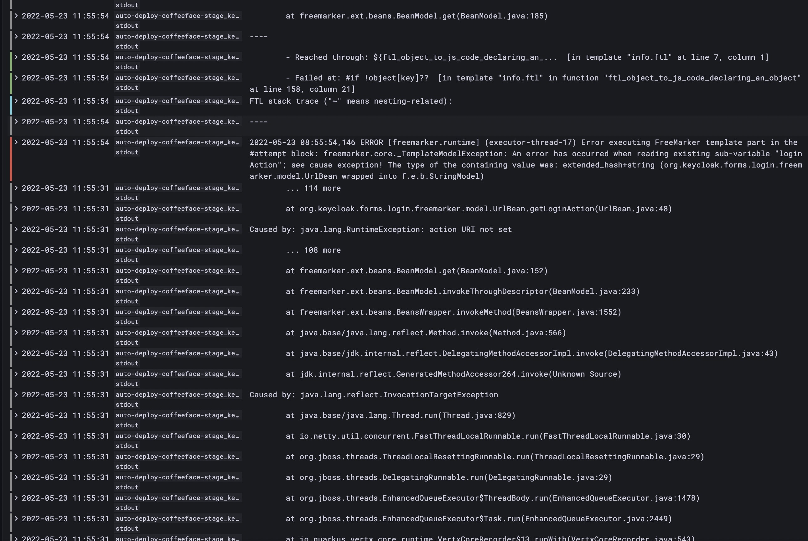
Task: Expand the ERROR freemarker.runtime log row
Action: (x=16, y=142)
